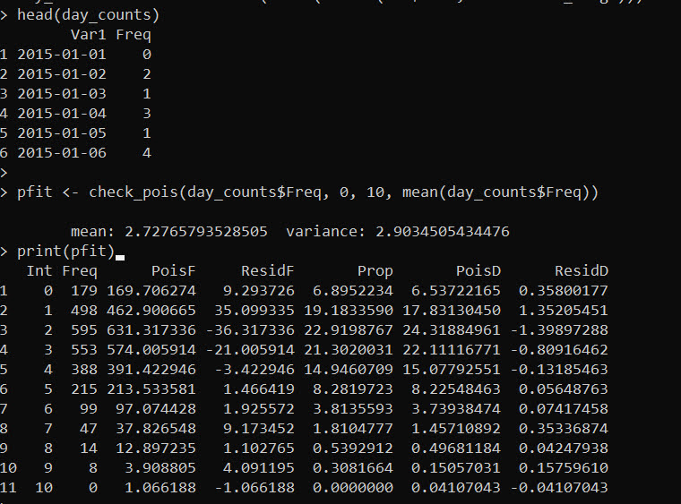The height and width of the screenshot is (504, 681).
Task: Click the ResidF value 4.091195
Action: pyautogui.click(x=259, y=468)
